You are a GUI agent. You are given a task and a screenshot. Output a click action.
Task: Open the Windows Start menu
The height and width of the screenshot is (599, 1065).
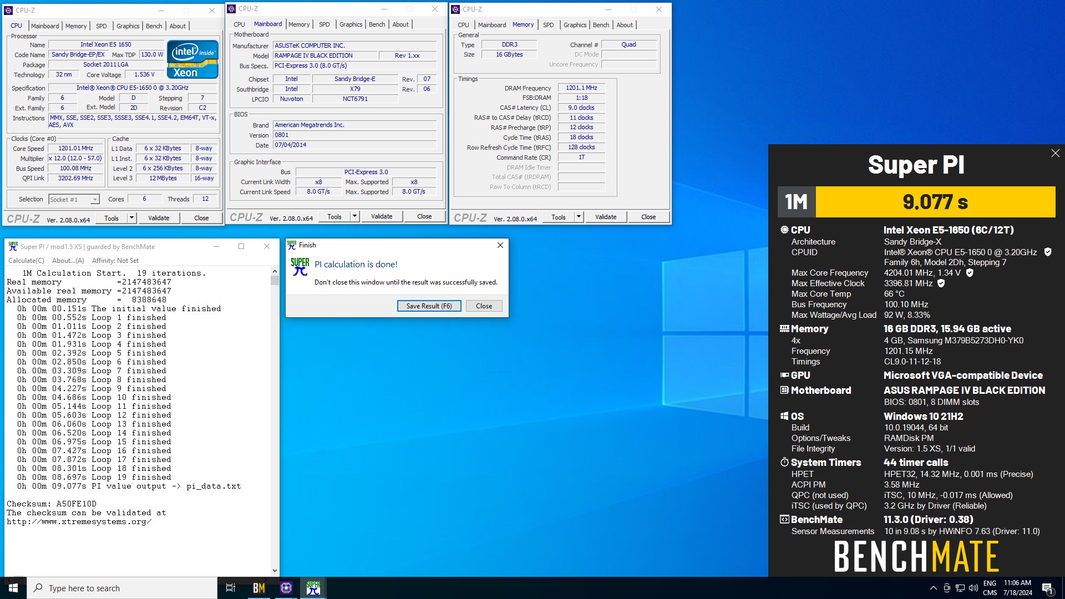(x=13, y=588)
